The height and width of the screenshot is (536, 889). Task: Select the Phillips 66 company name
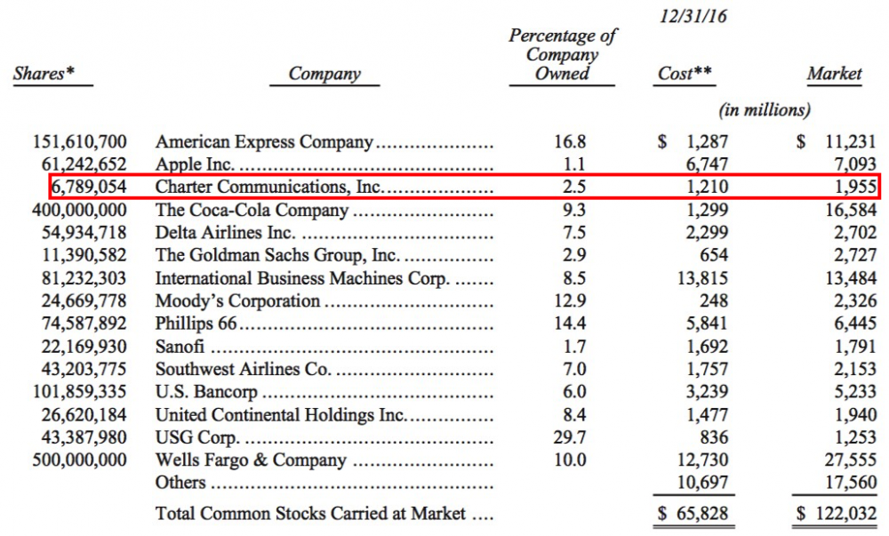(196, 324)
